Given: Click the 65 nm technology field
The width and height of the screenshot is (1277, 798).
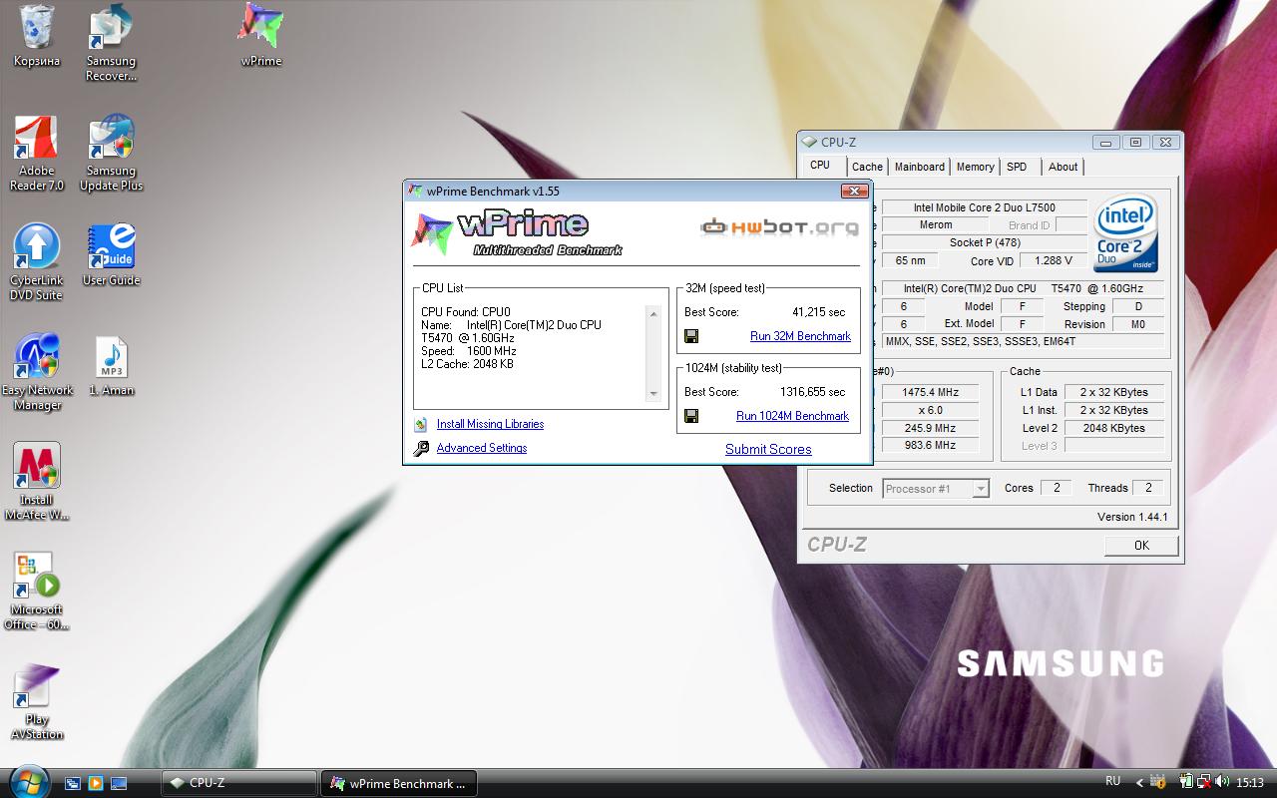Looking at the screenshot, I should point(910,260).
